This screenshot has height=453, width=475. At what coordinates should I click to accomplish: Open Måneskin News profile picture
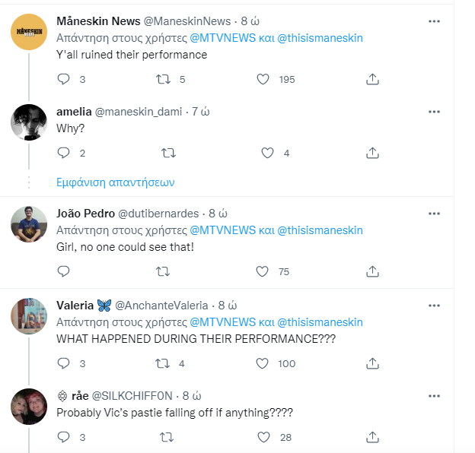[x=30, y=32]
